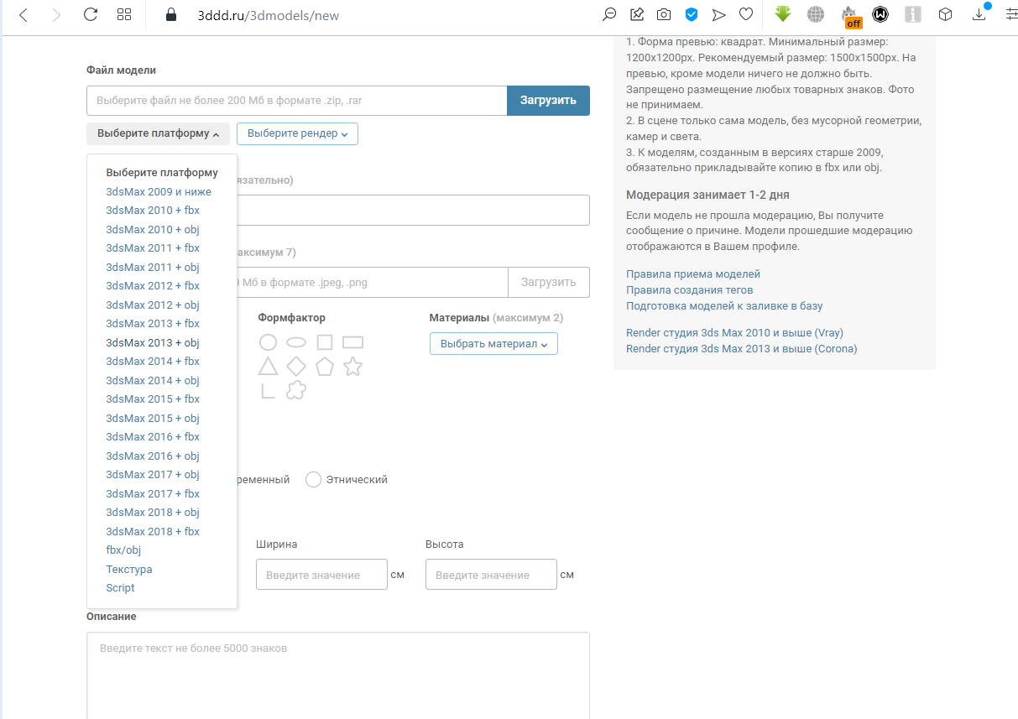Choose 3dsMax 2013 + obj option
The image size is (1018, 719).
click(x=153, y=342)
